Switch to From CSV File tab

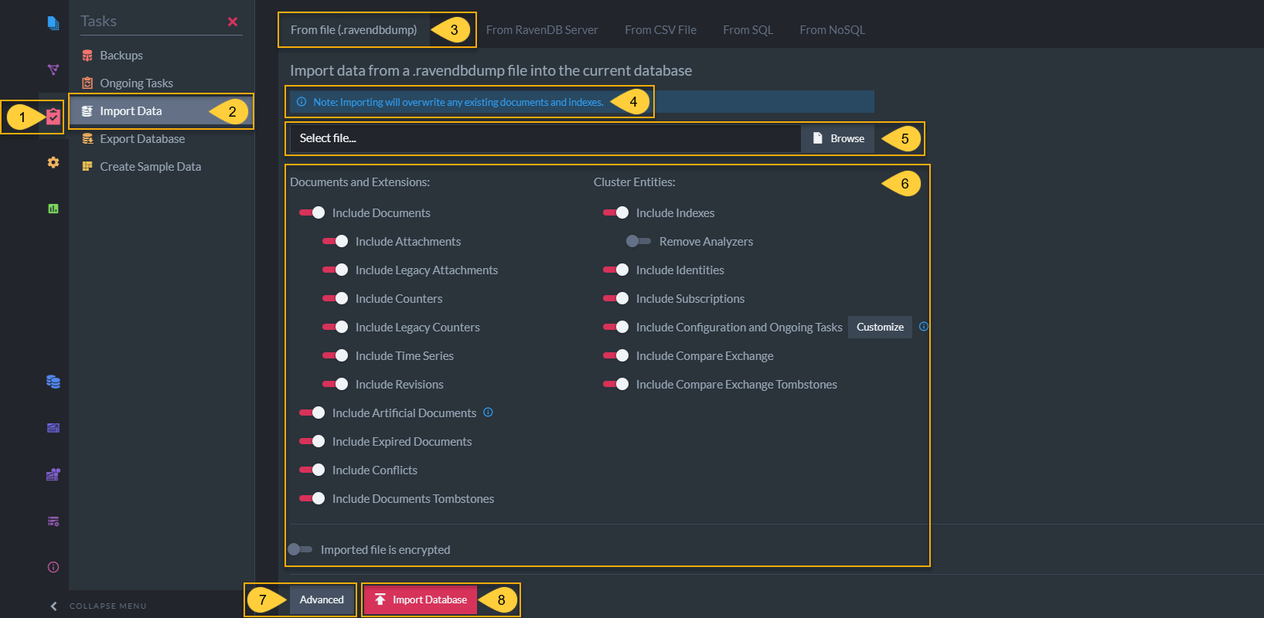point(660,30)
